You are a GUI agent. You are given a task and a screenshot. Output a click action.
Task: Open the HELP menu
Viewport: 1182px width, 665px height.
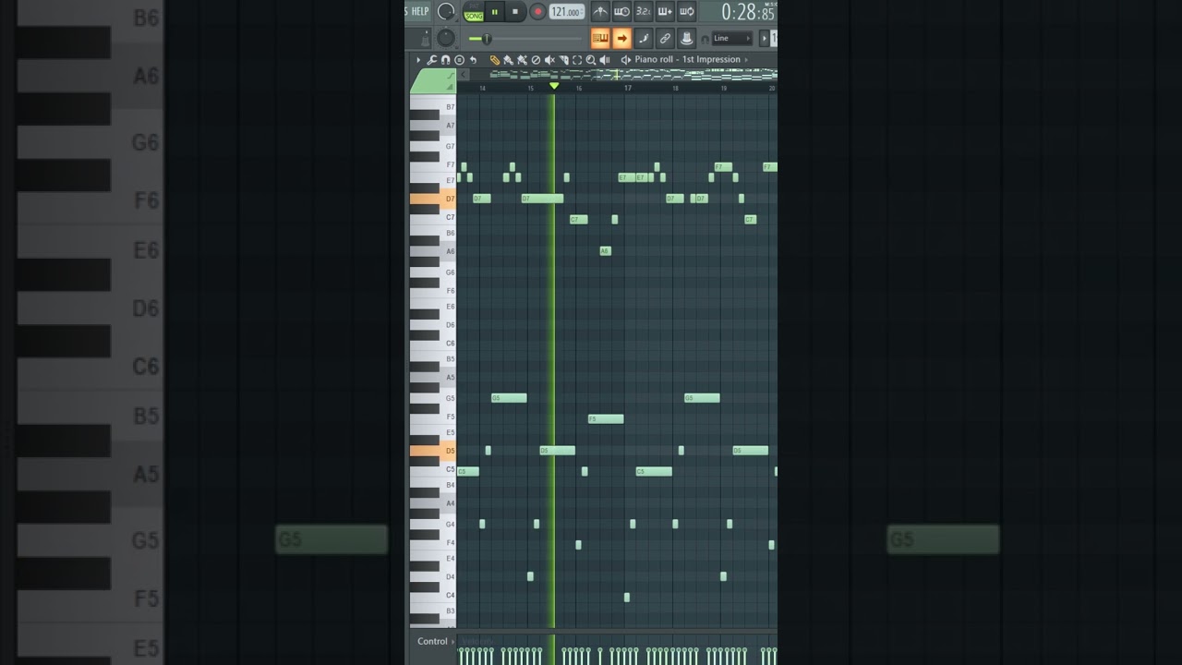pyautogui.click(x=420, y=11)
